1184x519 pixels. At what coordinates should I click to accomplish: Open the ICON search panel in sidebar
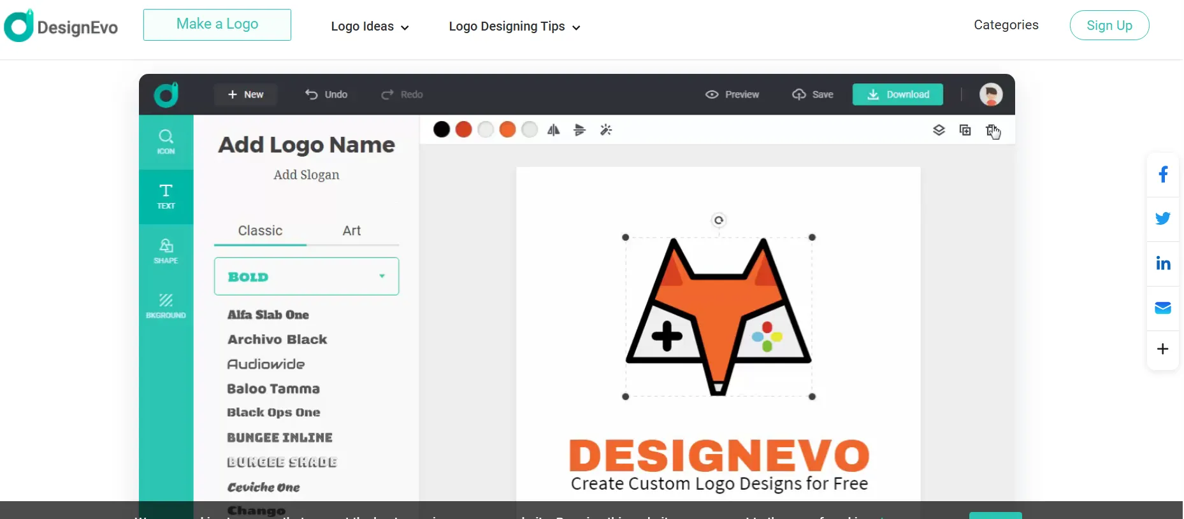click(166, 142)
